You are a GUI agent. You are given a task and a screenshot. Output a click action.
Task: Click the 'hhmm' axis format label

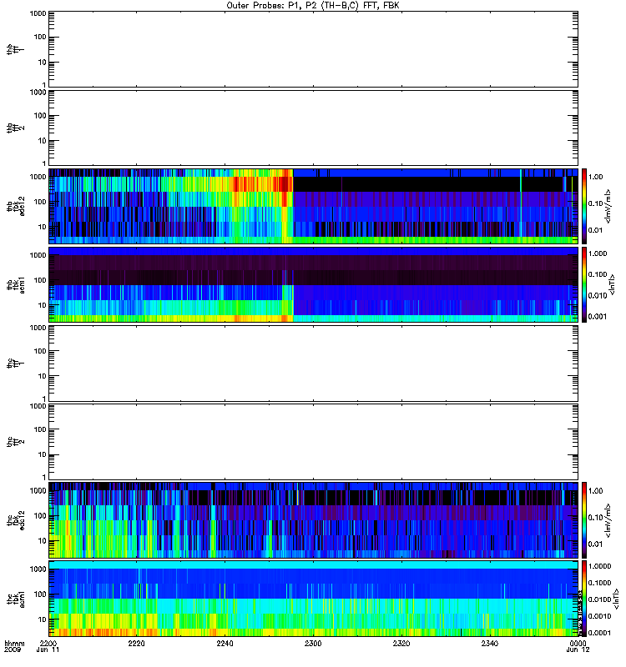(14, 644)
